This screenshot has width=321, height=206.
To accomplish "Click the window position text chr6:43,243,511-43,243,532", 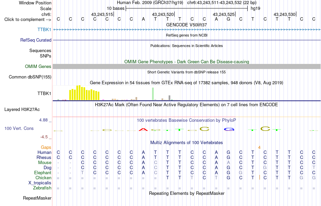I will [222, 3].
